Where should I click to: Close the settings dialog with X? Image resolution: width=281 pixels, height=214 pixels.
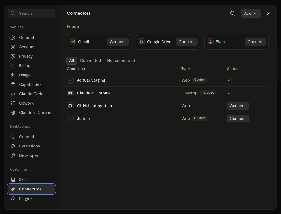click(269, 13)
